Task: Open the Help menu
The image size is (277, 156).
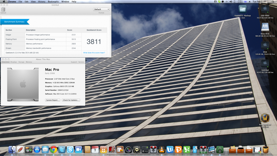Action: coord(74,2)
